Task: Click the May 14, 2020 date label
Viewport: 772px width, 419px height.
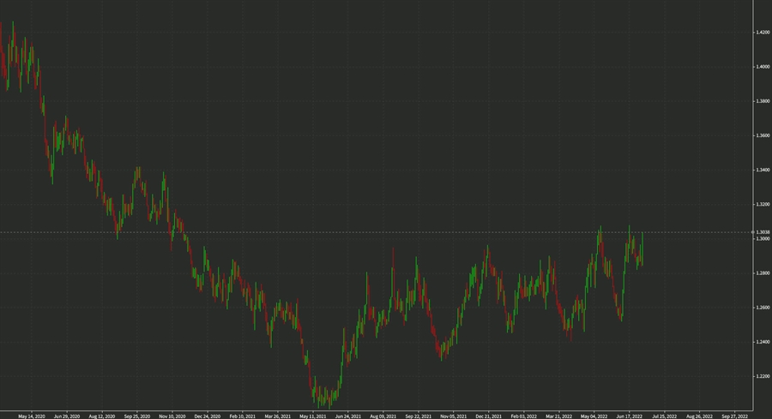Action: pos(32,416)
